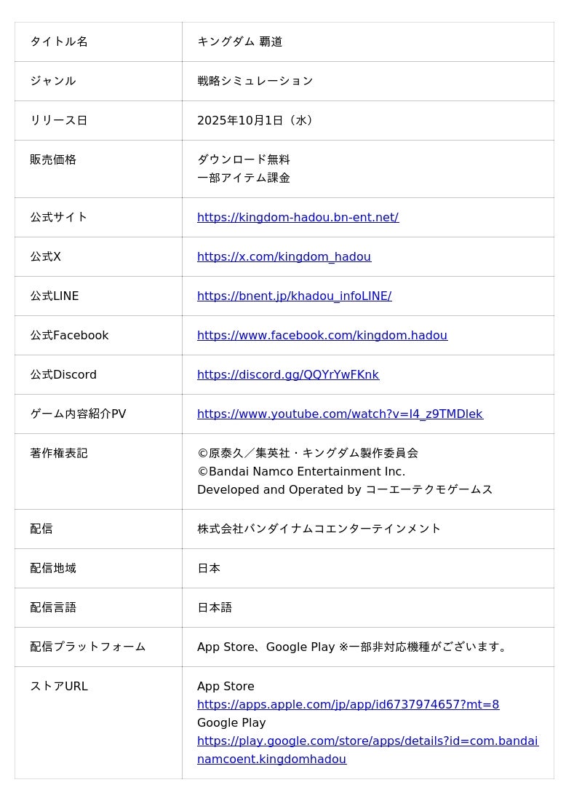
Task: Open the official Facebook page link
Action: pyautogui.click(x=322, y=335)
